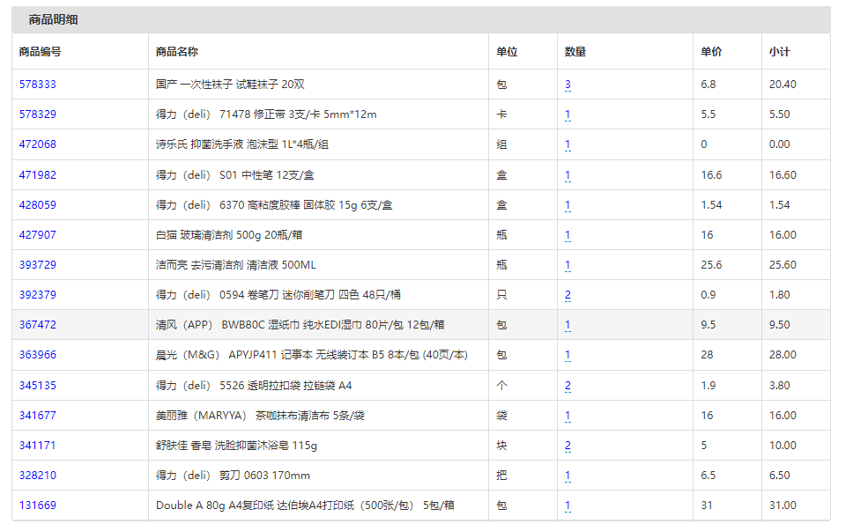Viewport: 853px width, 524px height.
Task: Open product link 328210
Action: click(x=38, y=475)
